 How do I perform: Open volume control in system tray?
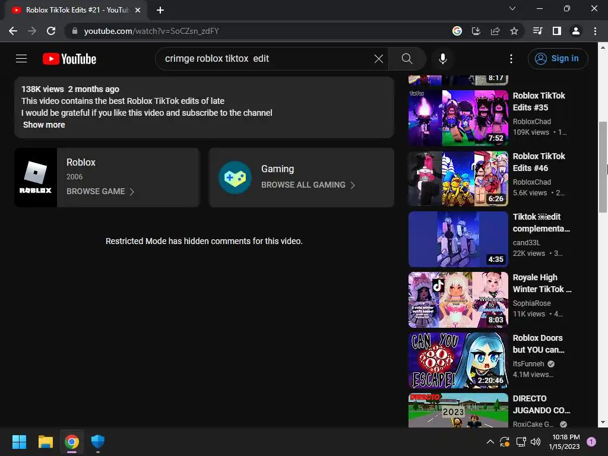point(536,442)
